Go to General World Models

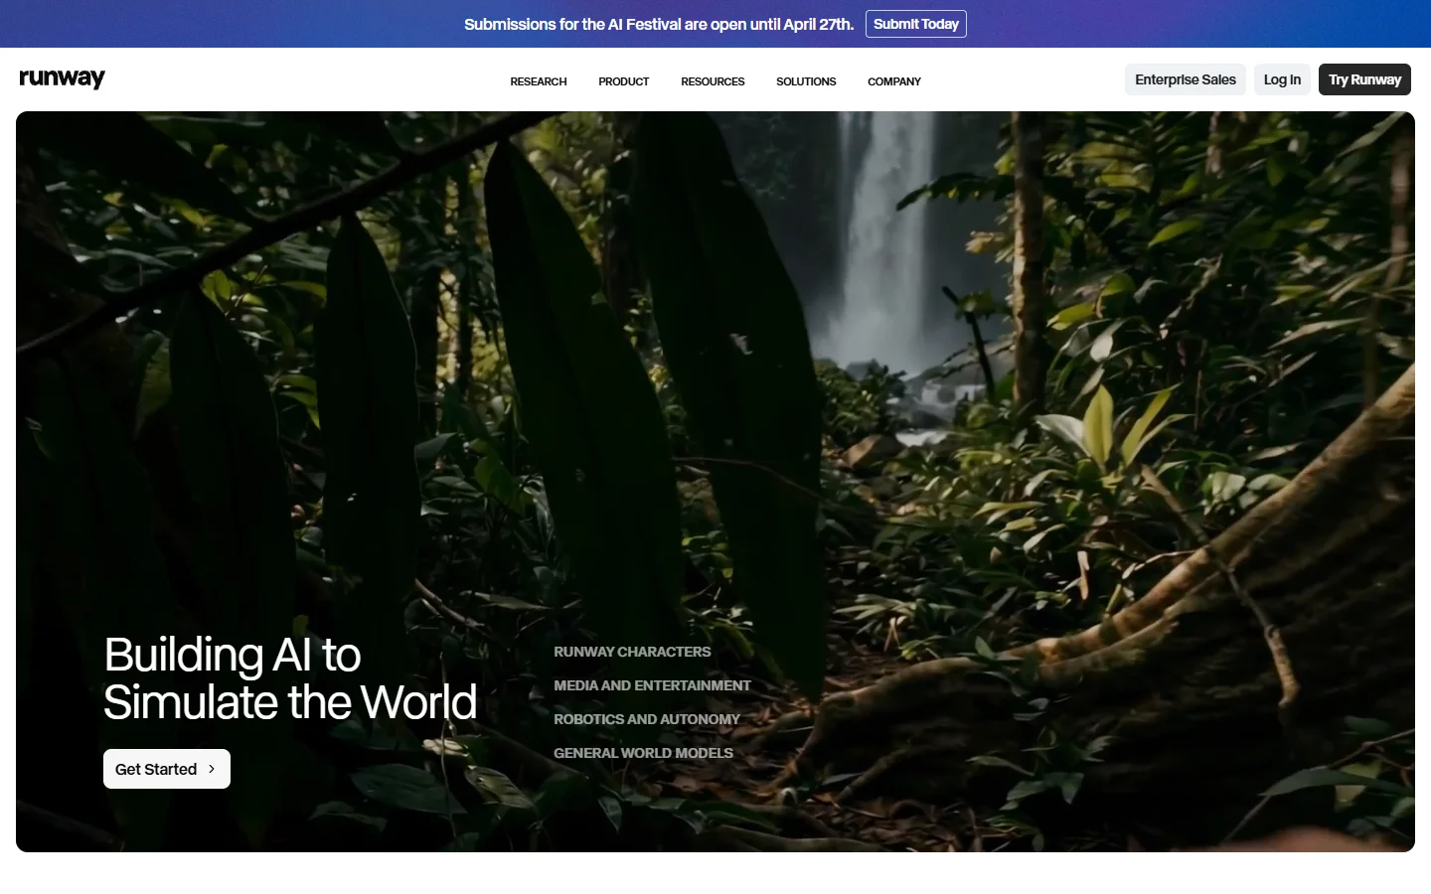click(643, 753)
